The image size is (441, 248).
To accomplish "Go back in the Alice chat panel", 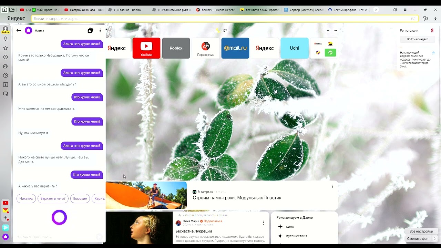I will coord(19,30).
